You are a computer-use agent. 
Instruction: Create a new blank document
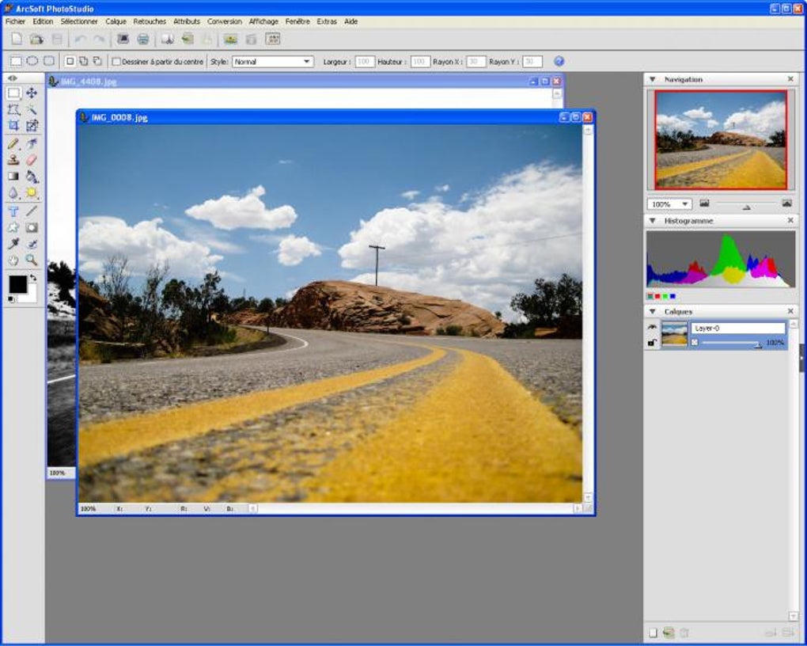coord(17,39)
